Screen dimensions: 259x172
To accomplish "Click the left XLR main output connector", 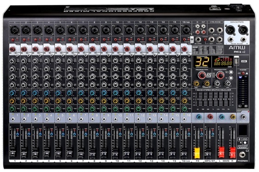I will [230, 30].
